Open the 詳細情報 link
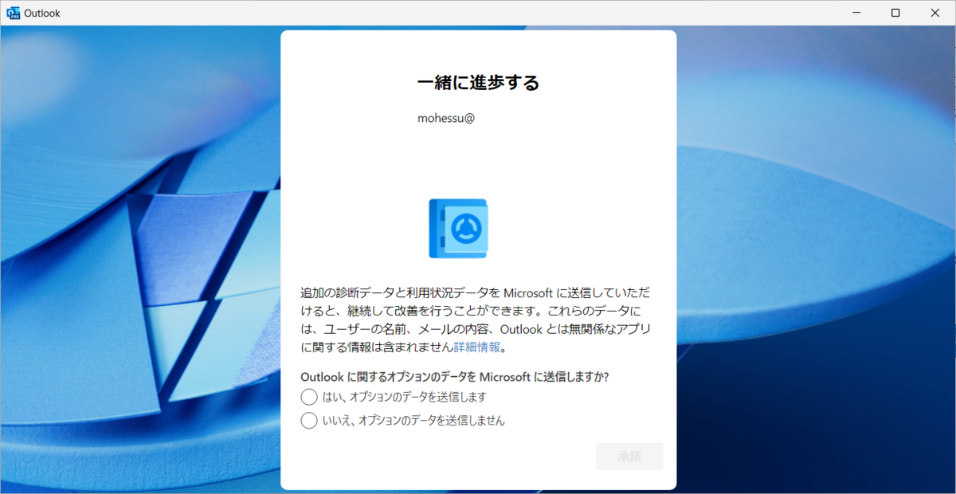Screen dimensions: 956x494 click(x=477, y=347)
